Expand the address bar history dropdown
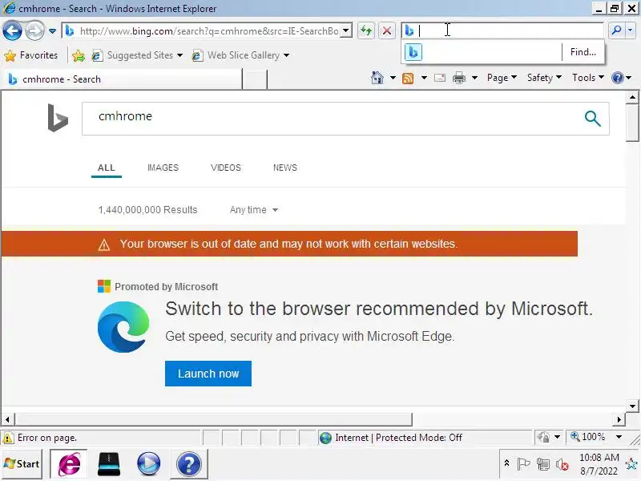 [346, 30]
